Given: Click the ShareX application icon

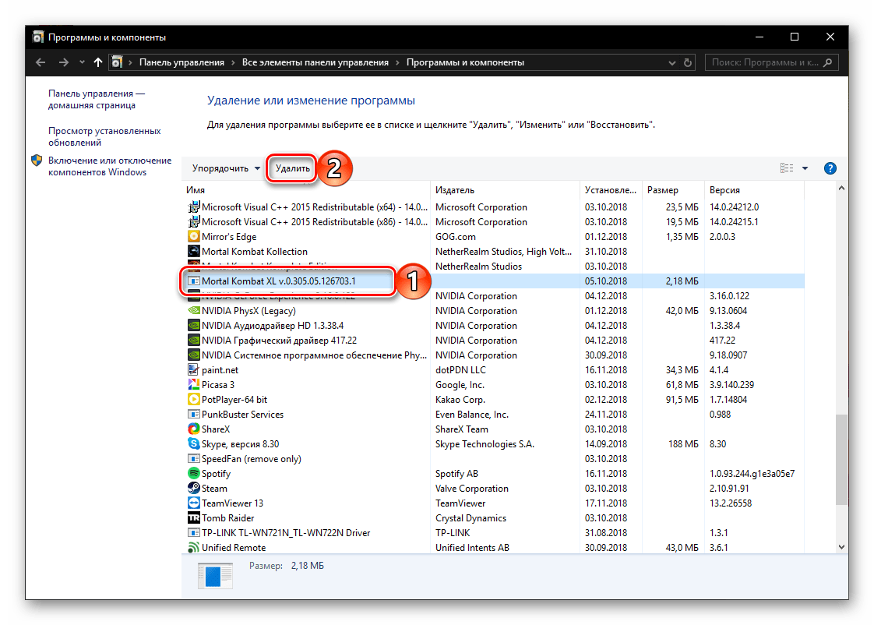Looking at the screenshot, I should pos(194,429).
